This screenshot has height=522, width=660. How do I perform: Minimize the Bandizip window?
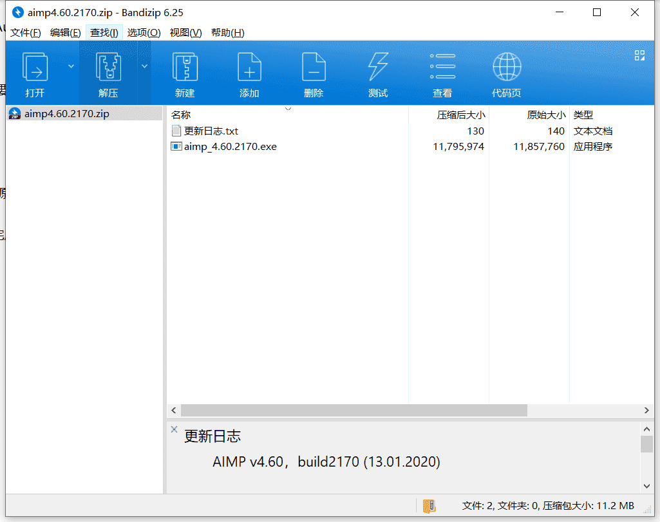[560, 13]
